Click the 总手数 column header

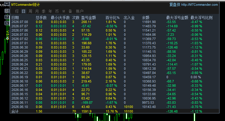[x=41, y=18]
